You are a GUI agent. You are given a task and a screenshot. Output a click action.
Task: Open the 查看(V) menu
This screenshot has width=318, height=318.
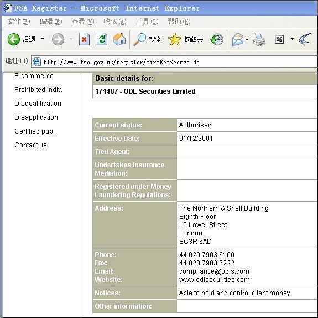click(x=83, y=22)
